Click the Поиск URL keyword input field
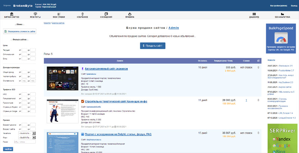Screen dimensions: 299x153 25,142
